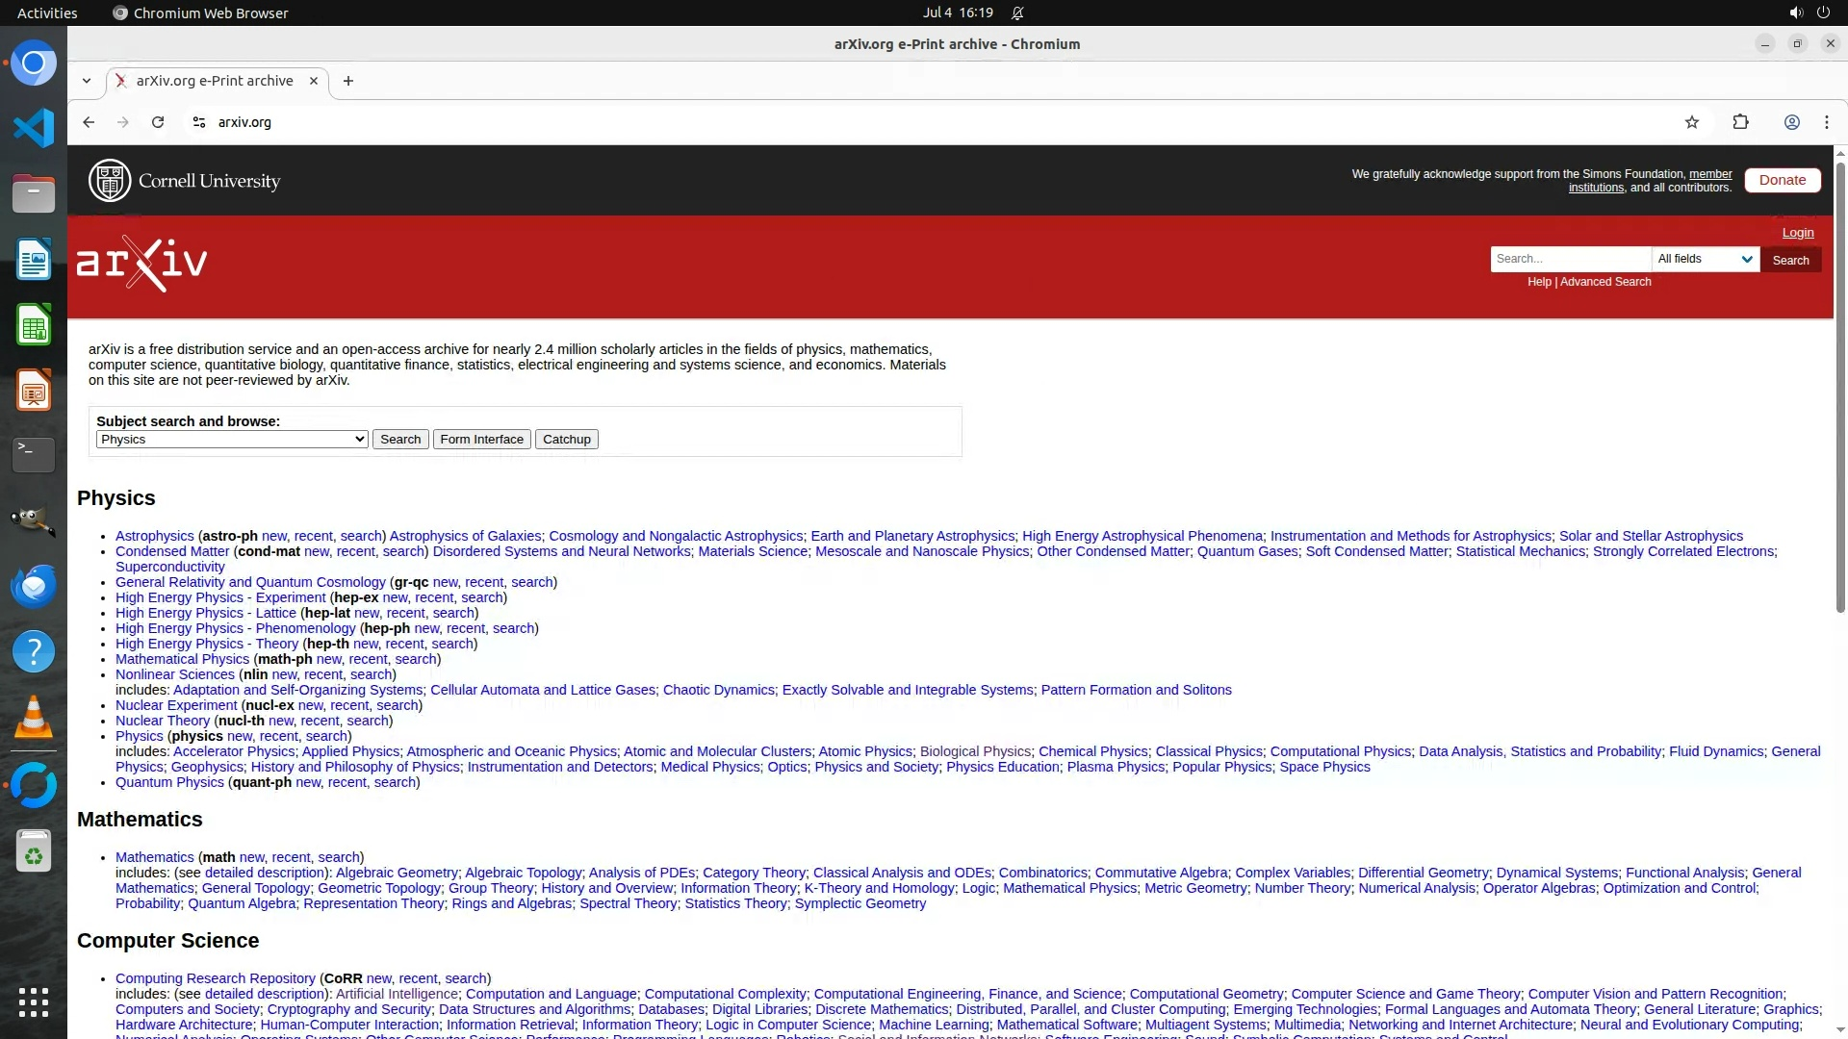Click the browser reload page icon

click(158, 122)
